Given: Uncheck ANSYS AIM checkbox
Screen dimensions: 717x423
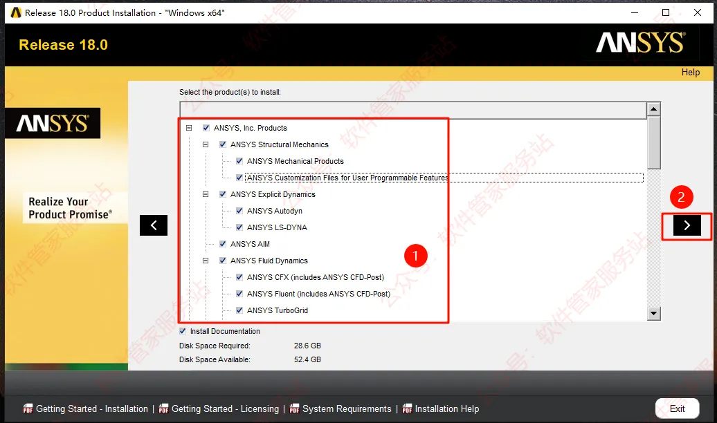Looking at the screenshot, I should coord(223,244).
